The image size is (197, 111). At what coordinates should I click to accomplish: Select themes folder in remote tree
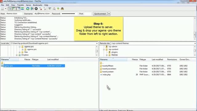[x=115, y=55]
